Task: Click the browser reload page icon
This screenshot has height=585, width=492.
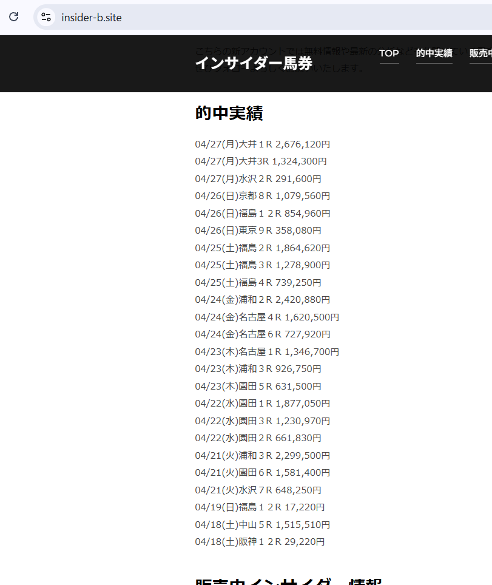Action: pyautogui.click(x=13, y=17)
